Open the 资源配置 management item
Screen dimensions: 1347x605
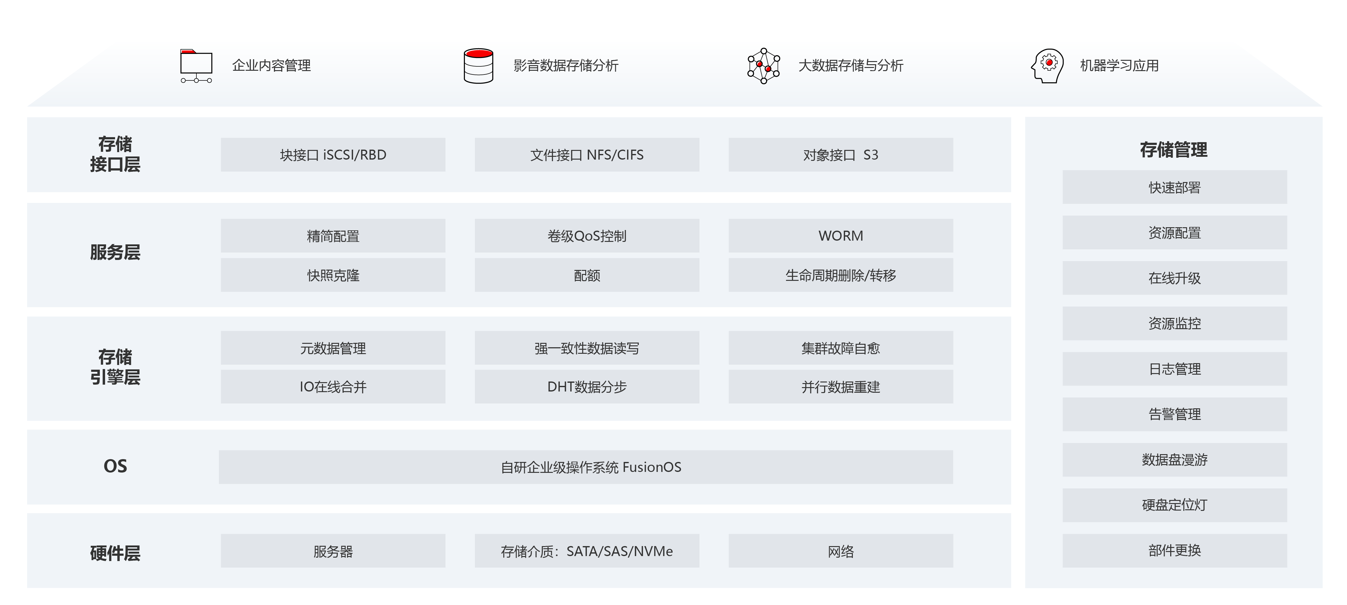[1175, 233]
